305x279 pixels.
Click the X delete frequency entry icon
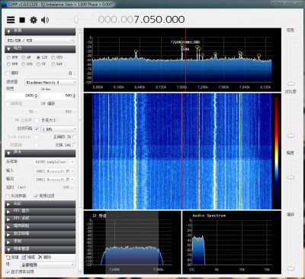pos(40,257)
